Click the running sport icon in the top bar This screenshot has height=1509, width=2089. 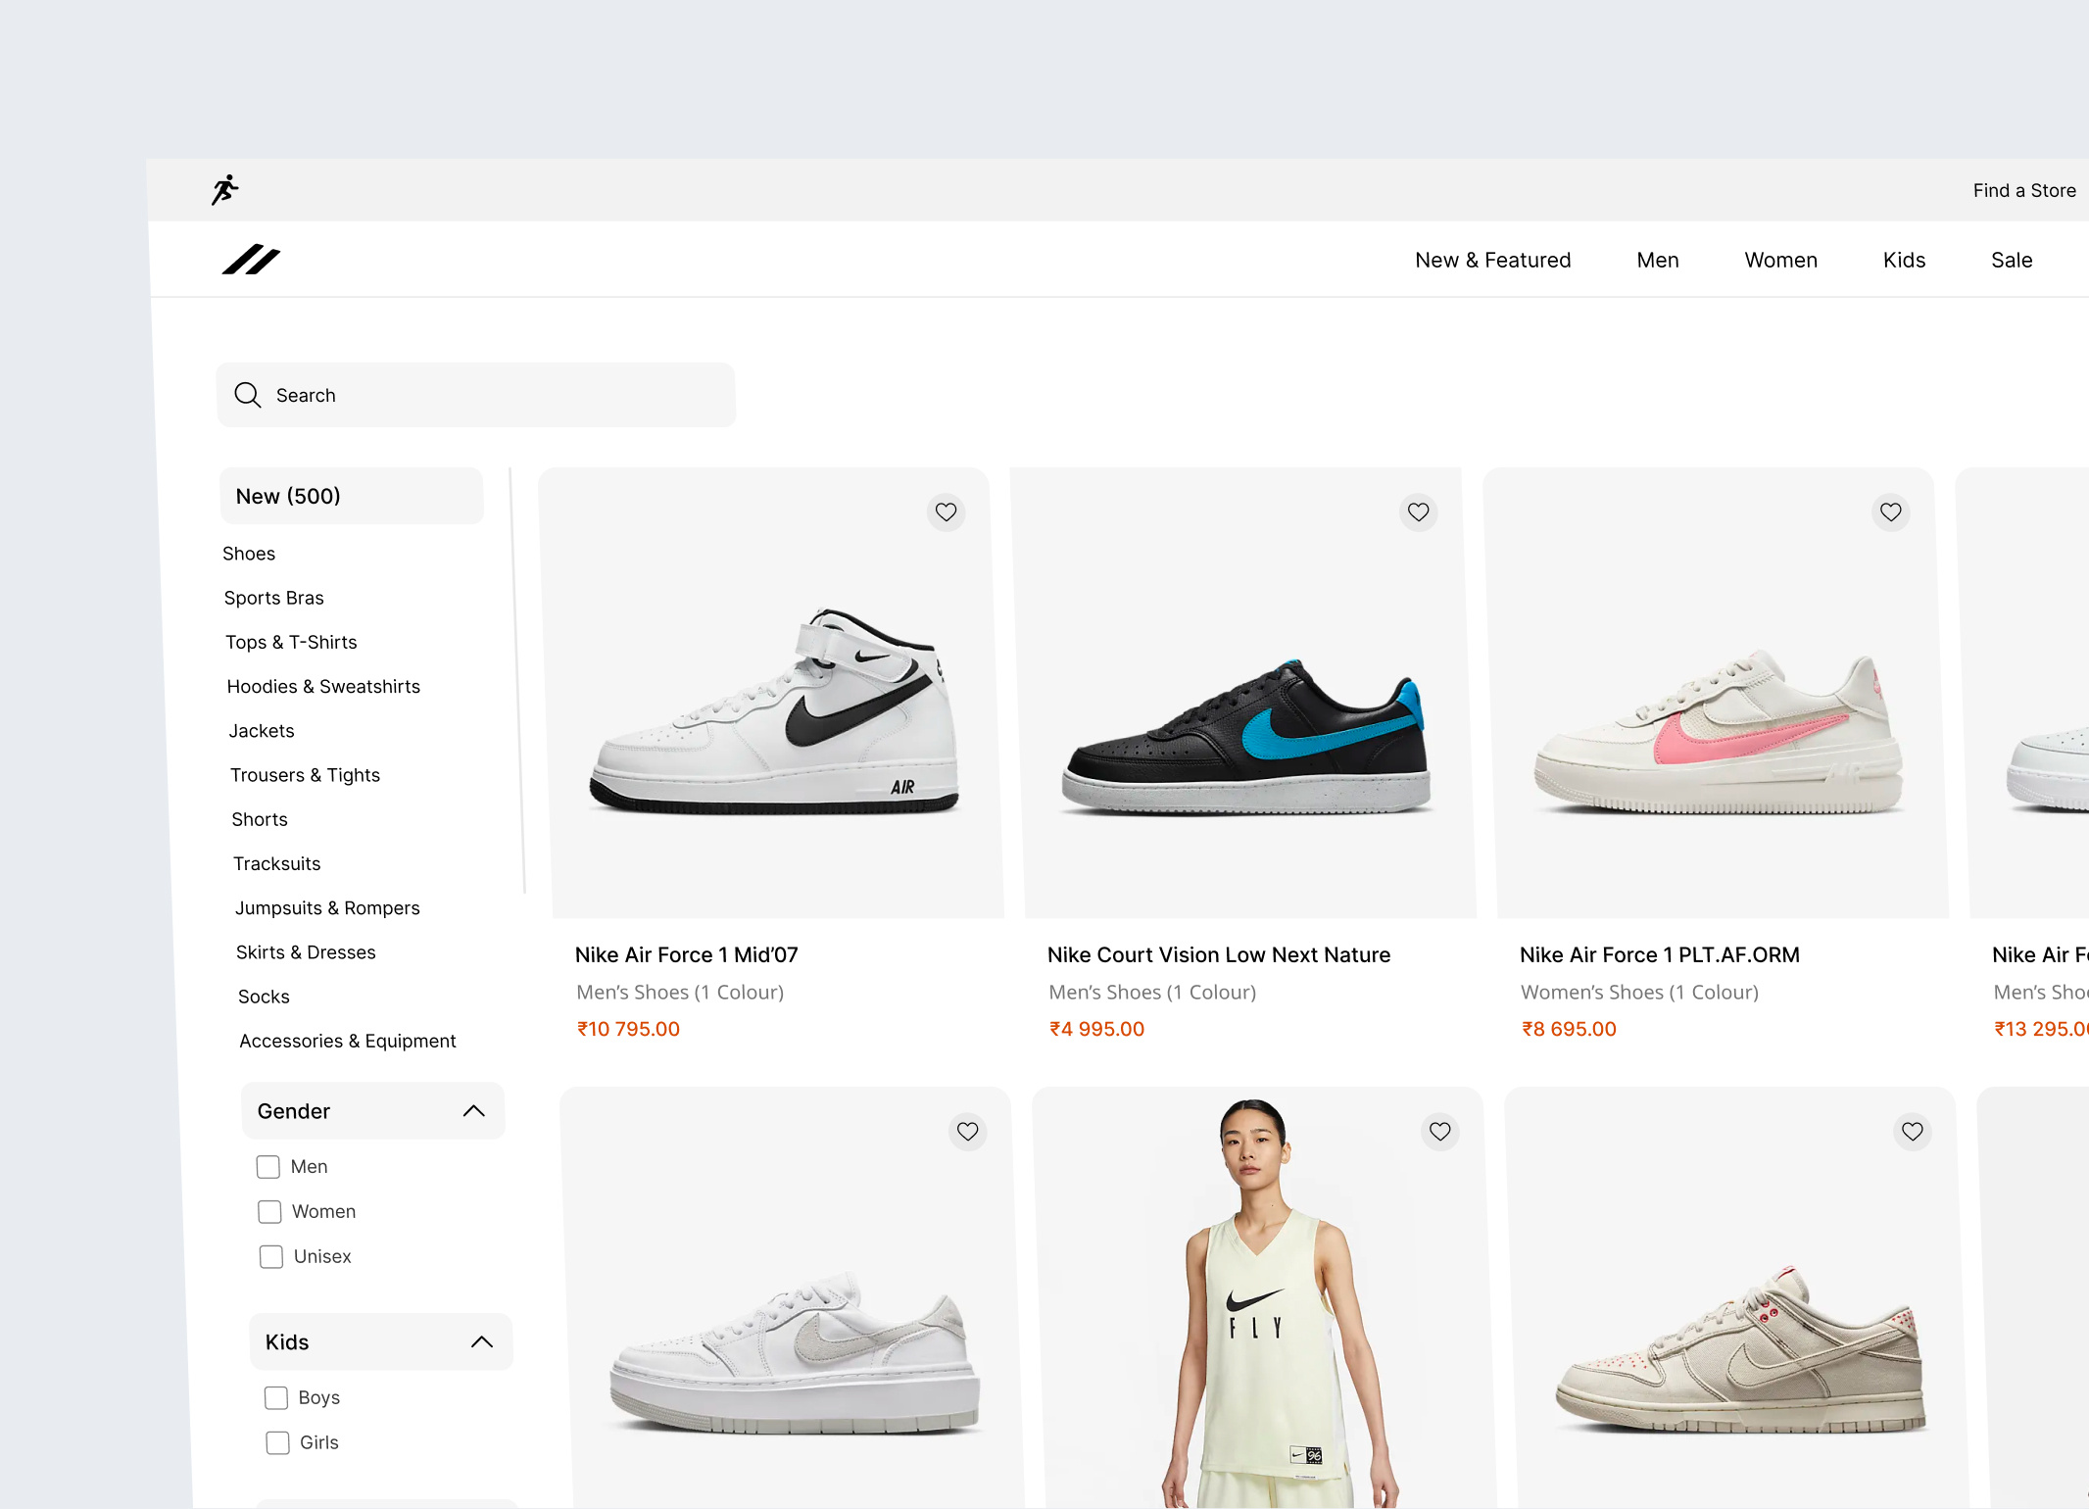pyautogui.click(x=223, y=189)
